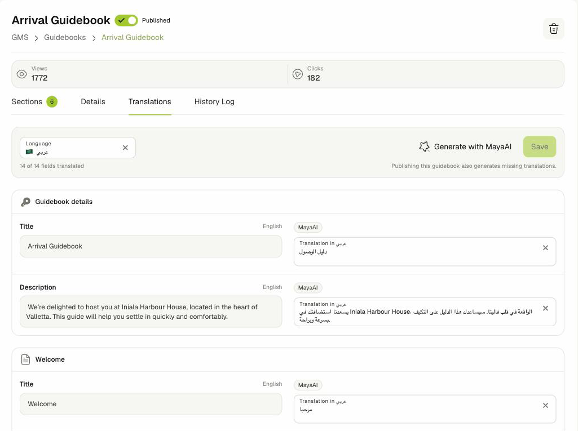This screenshot has height=431, width=578.
Task: Delete guidebook using the trash icon
Action: coord(553,29)
